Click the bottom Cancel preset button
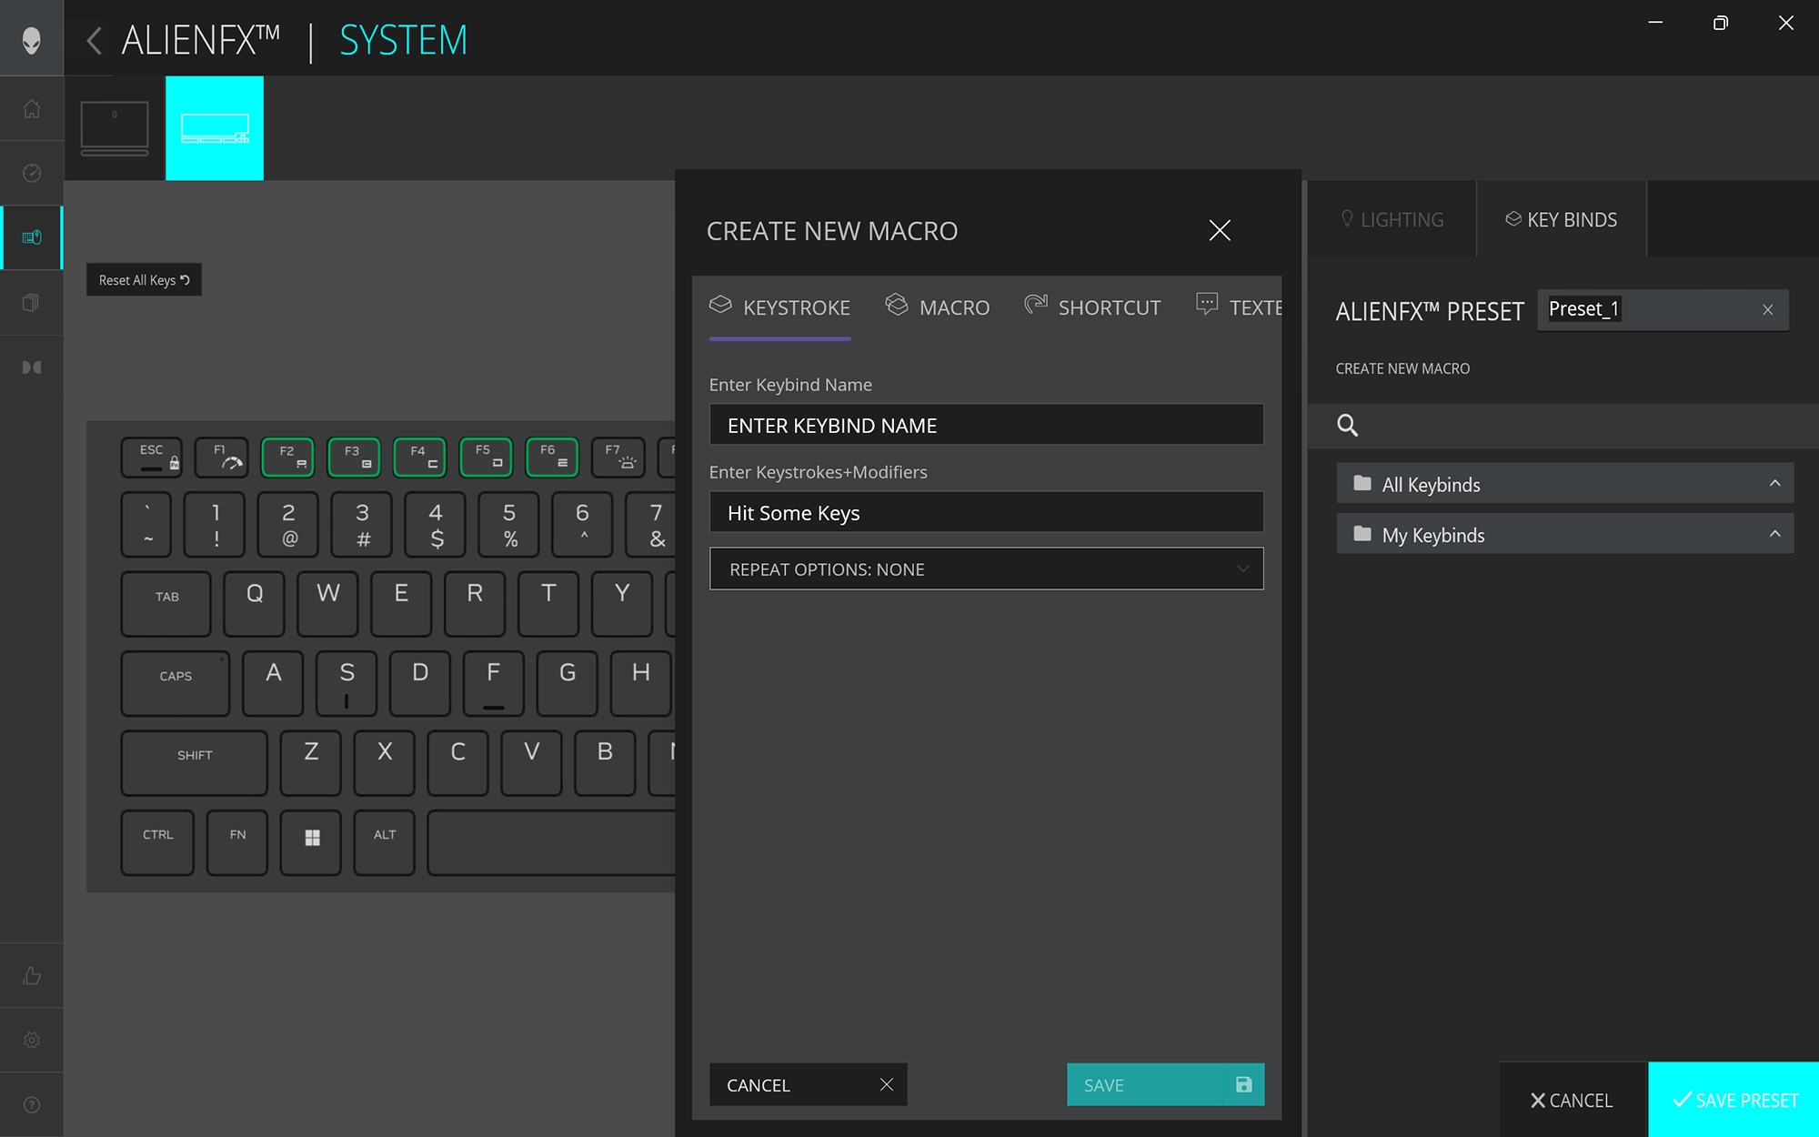Screen dimensions: 1819x1137 click(x=1573, y=1100)
